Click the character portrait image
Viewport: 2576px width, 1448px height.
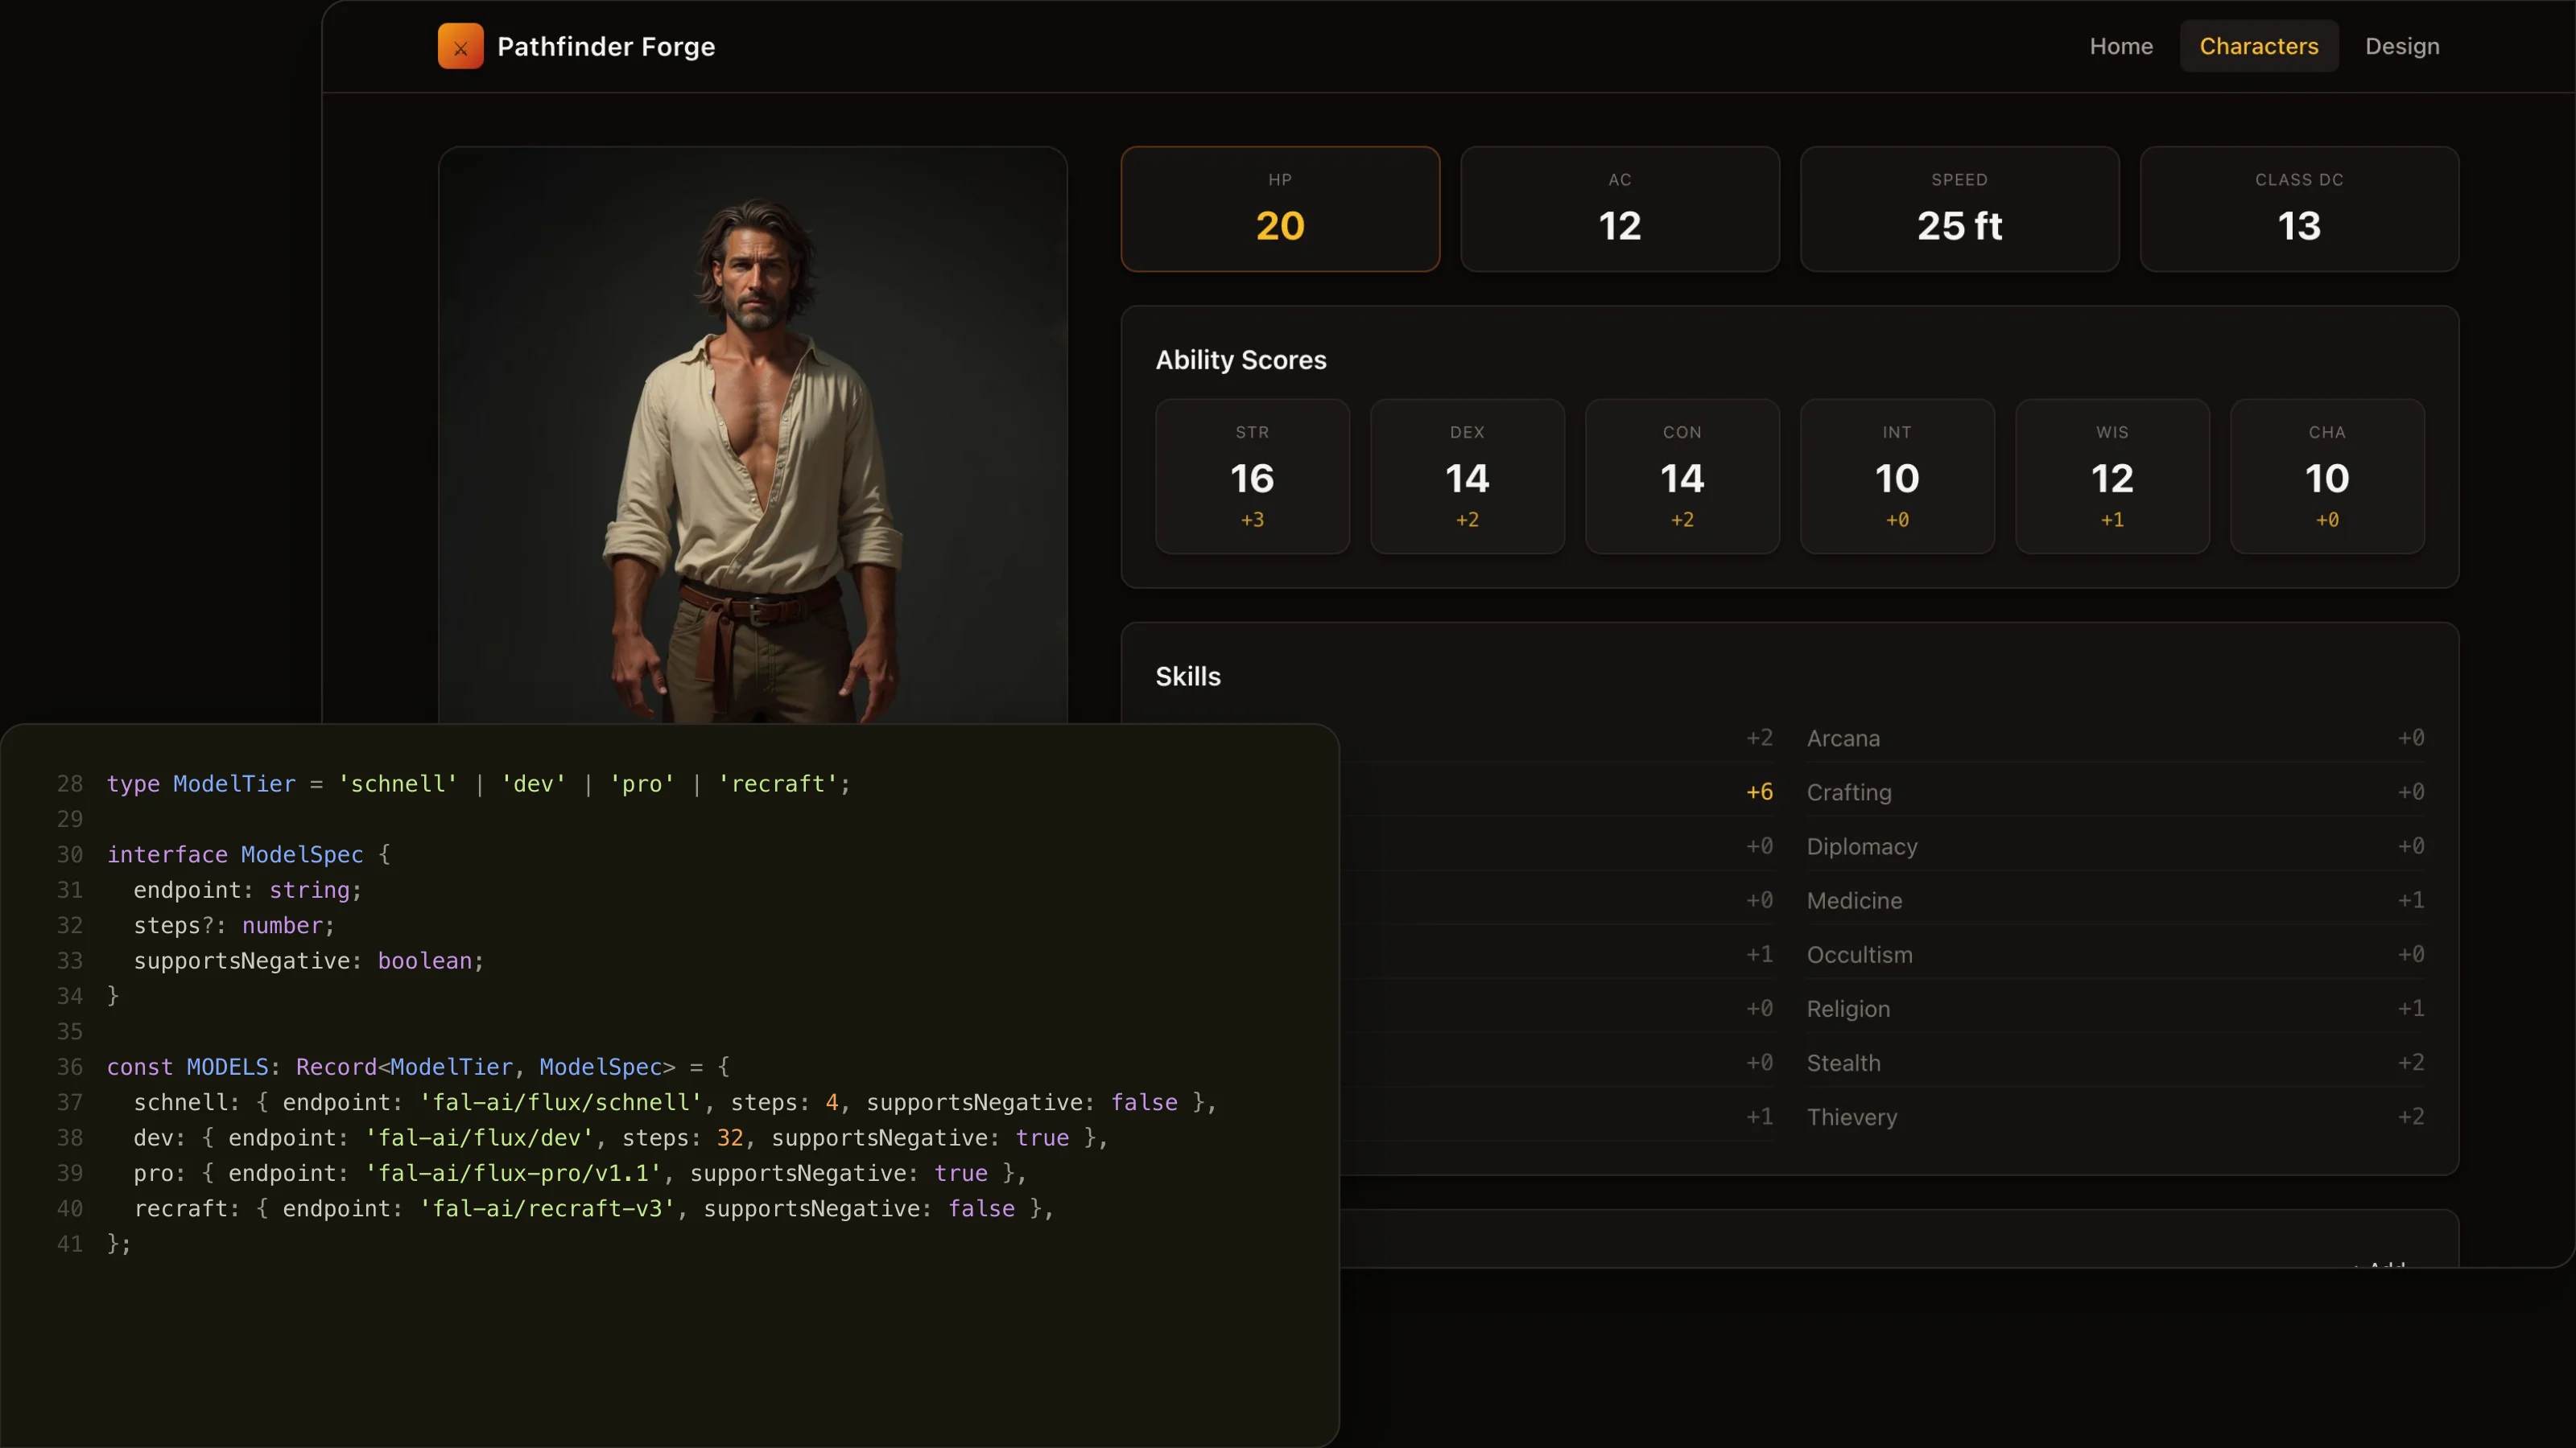[753, 436]
